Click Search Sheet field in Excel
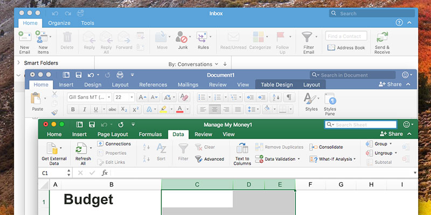 (x=360, y=125)
